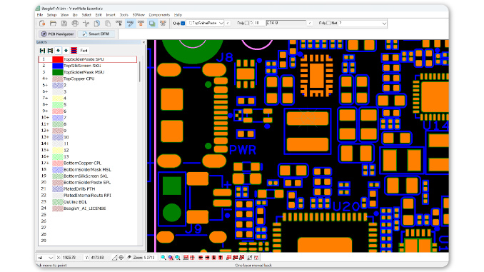Click the overlapping-layers icon in the top toolbar
This screenshot has width=484, height=272.
(x=152, y=23)
